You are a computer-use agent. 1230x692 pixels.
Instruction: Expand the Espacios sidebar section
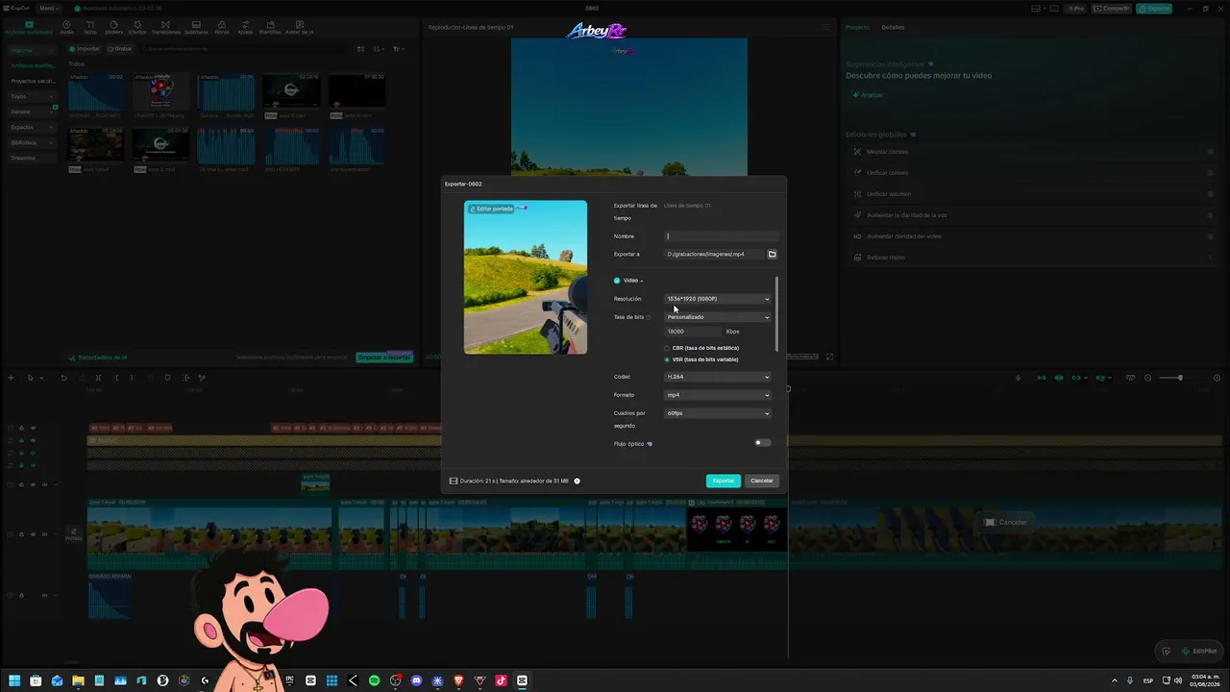[x=31, y=127]
